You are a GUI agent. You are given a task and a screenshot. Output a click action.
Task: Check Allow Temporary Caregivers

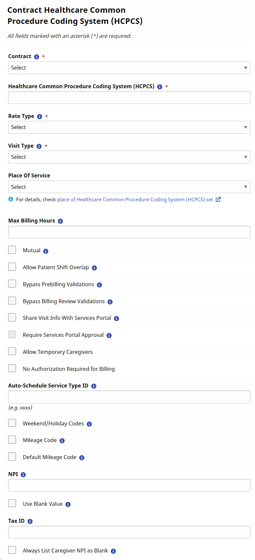12,351
